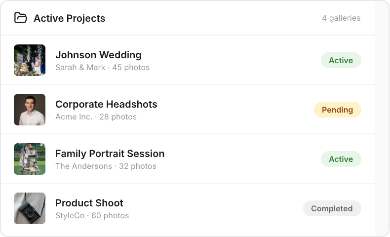Click the Sarah & Mark 45 photos subtitle

(102, 68)
